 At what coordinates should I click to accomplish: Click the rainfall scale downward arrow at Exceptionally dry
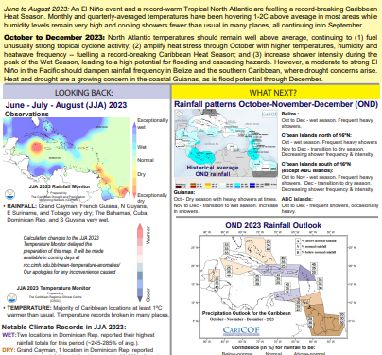tap(134, 194)
